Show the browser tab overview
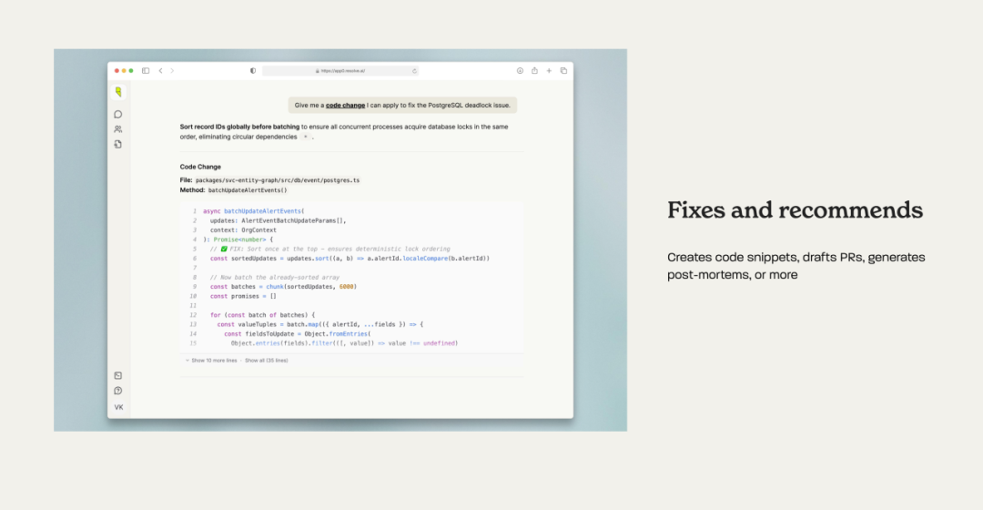 point(563,70)
